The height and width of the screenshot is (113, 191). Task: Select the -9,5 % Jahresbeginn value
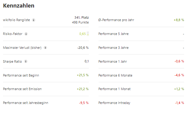coord(84,103)
